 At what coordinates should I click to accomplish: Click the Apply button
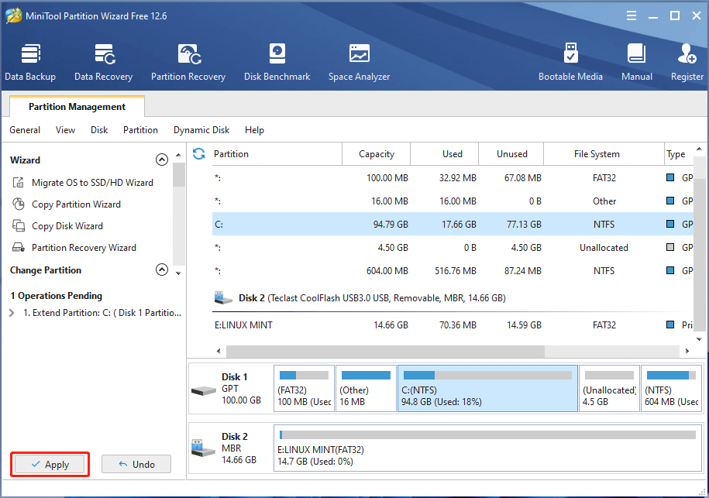coord(50,464)
